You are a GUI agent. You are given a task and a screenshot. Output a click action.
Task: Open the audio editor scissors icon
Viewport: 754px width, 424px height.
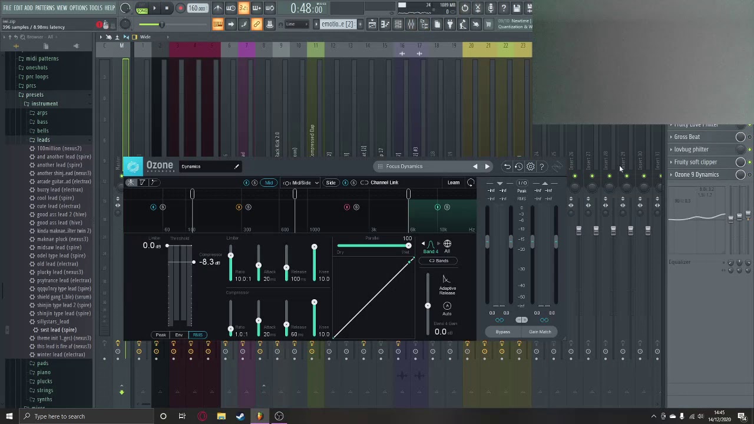tap(478, 8)
